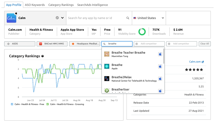Click the teal Breathe app thumbnail
215x122 pixels.
click(107, 66)
